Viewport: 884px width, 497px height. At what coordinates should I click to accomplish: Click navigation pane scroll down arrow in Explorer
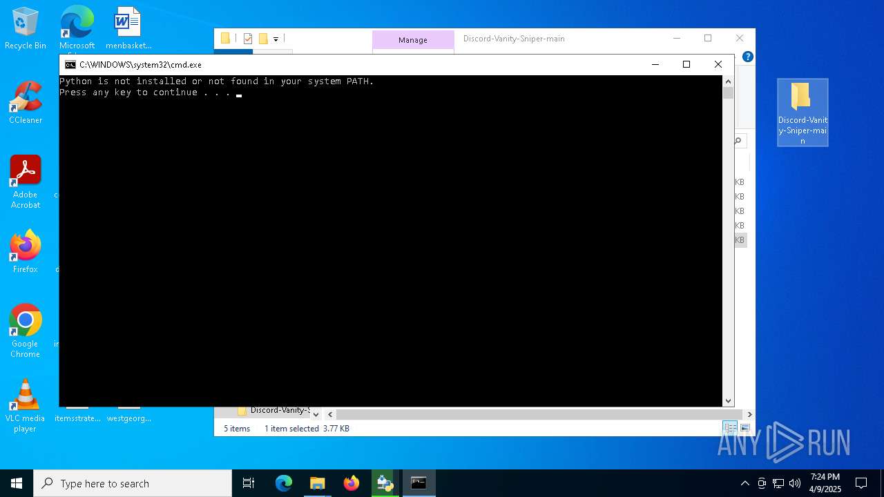click(x=316, y=414)
